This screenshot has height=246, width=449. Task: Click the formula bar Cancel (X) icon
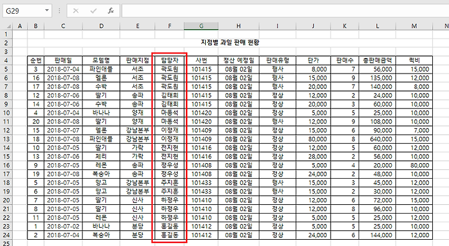click(76, 11)
